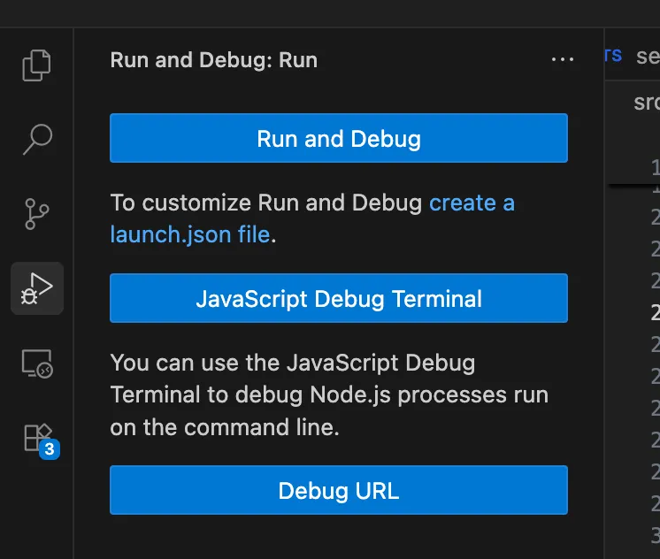Select the blue 'rs' editor tab
This screenshot has width=660, height=559.
point(613,55)
